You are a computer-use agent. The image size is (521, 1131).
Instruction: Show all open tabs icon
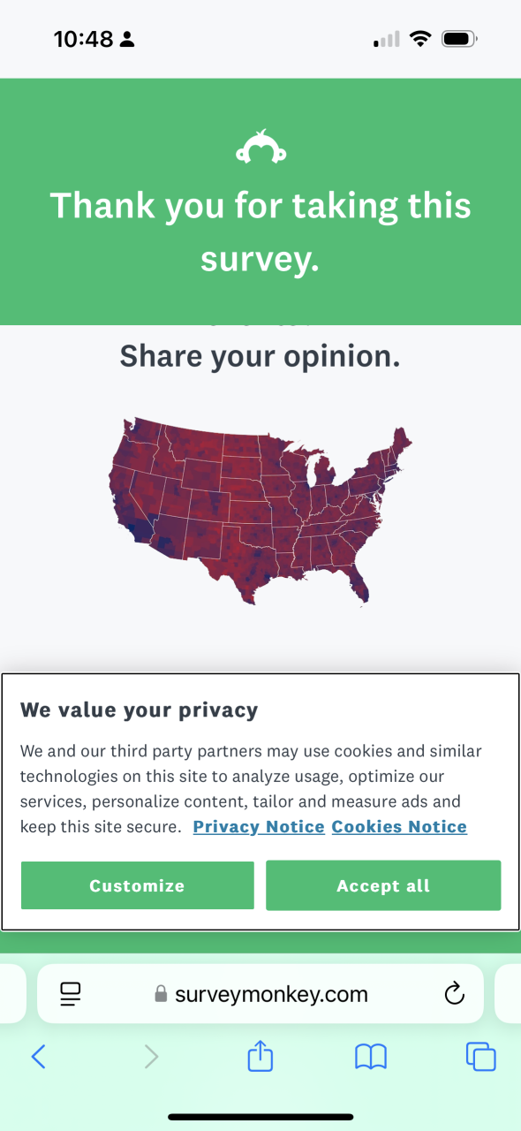tap(481, 1056)
